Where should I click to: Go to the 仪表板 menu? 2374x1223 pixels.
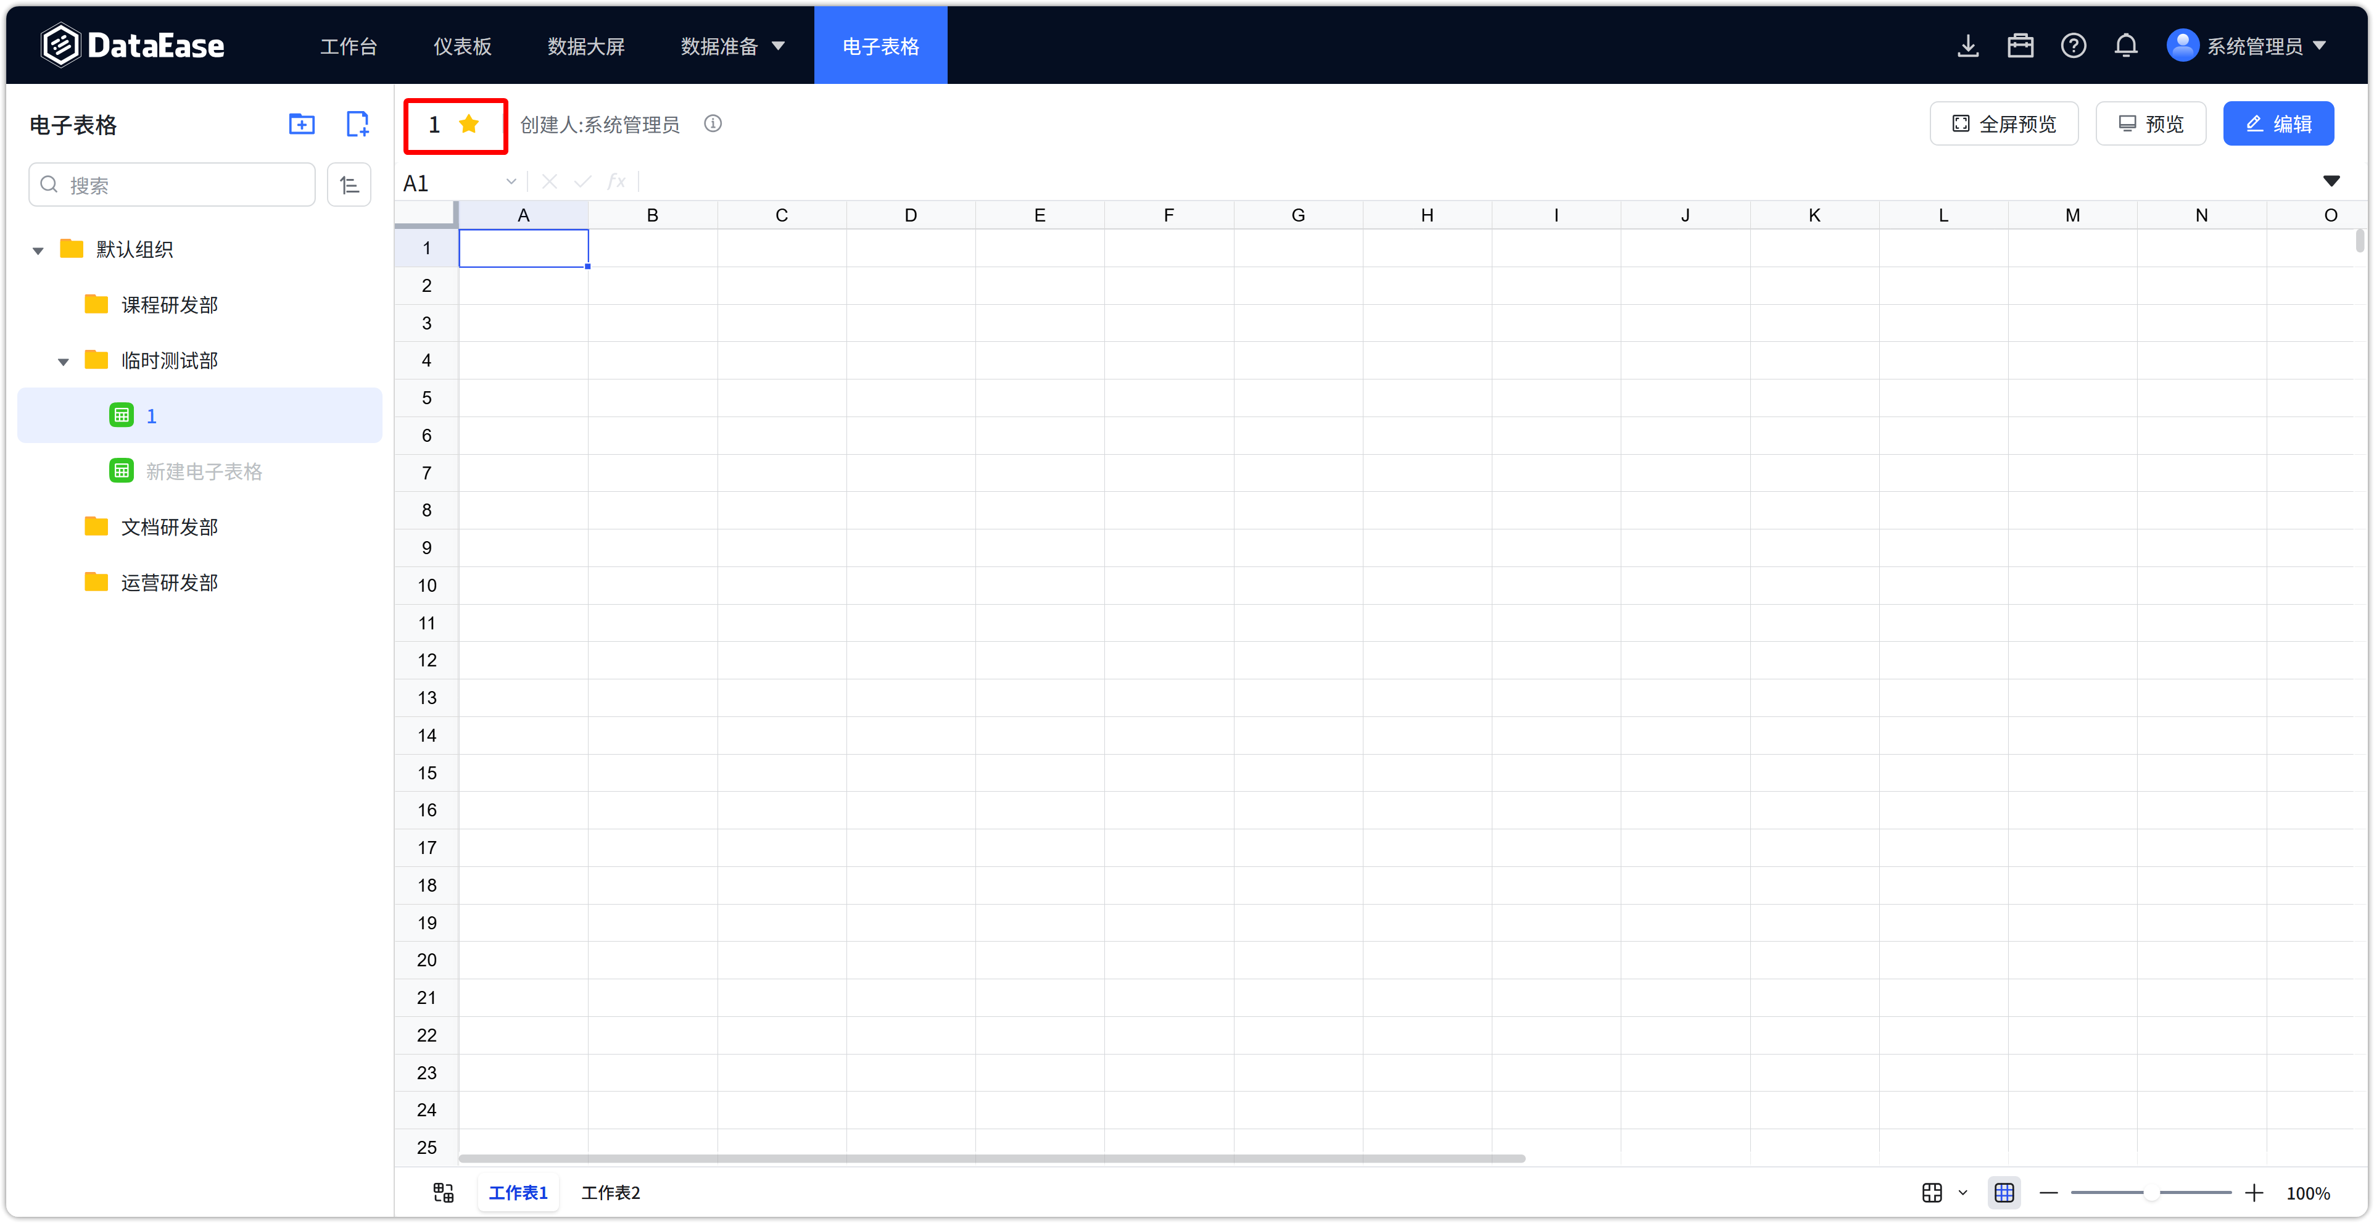(x=463, y=45)
